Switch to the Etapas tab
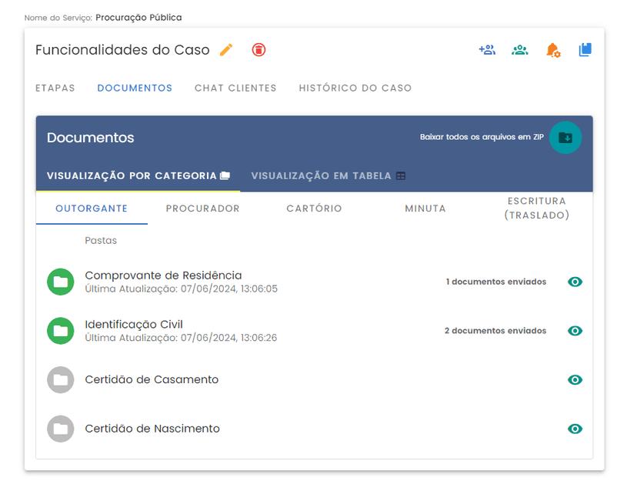The image size is (637, 484). coord(55,88)
